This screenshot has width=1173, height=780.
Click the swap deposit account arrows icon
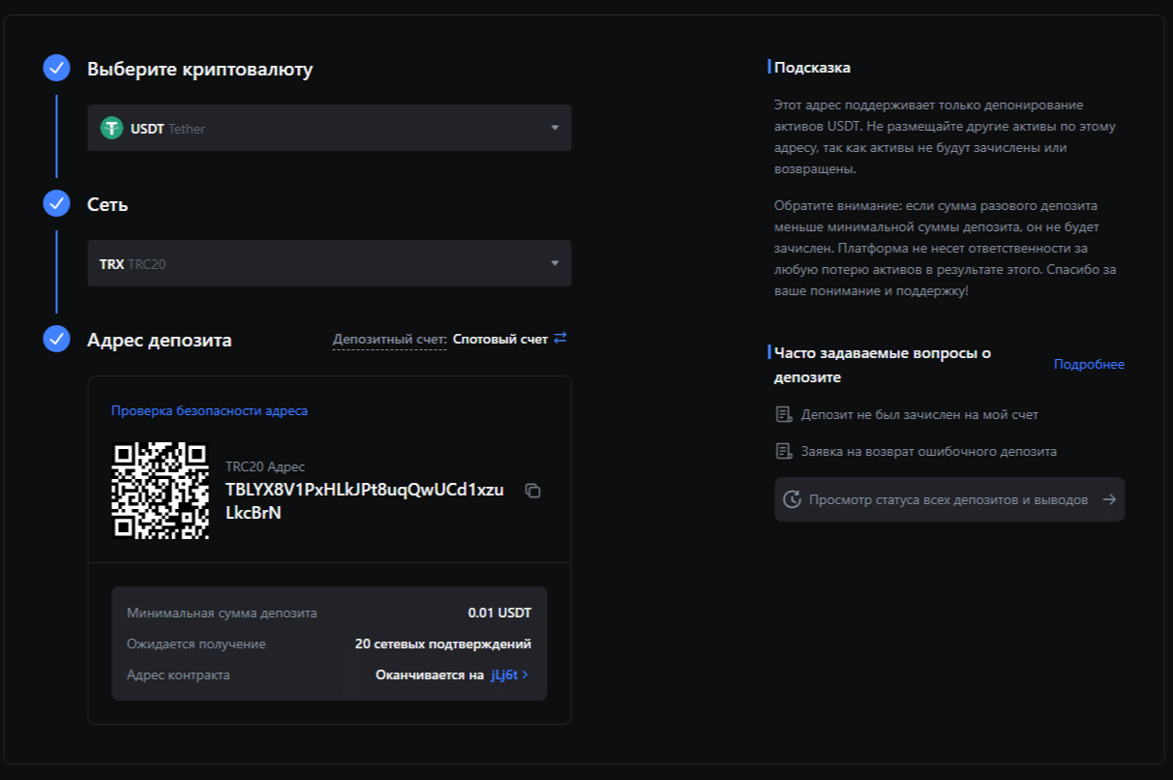point(559,339)
